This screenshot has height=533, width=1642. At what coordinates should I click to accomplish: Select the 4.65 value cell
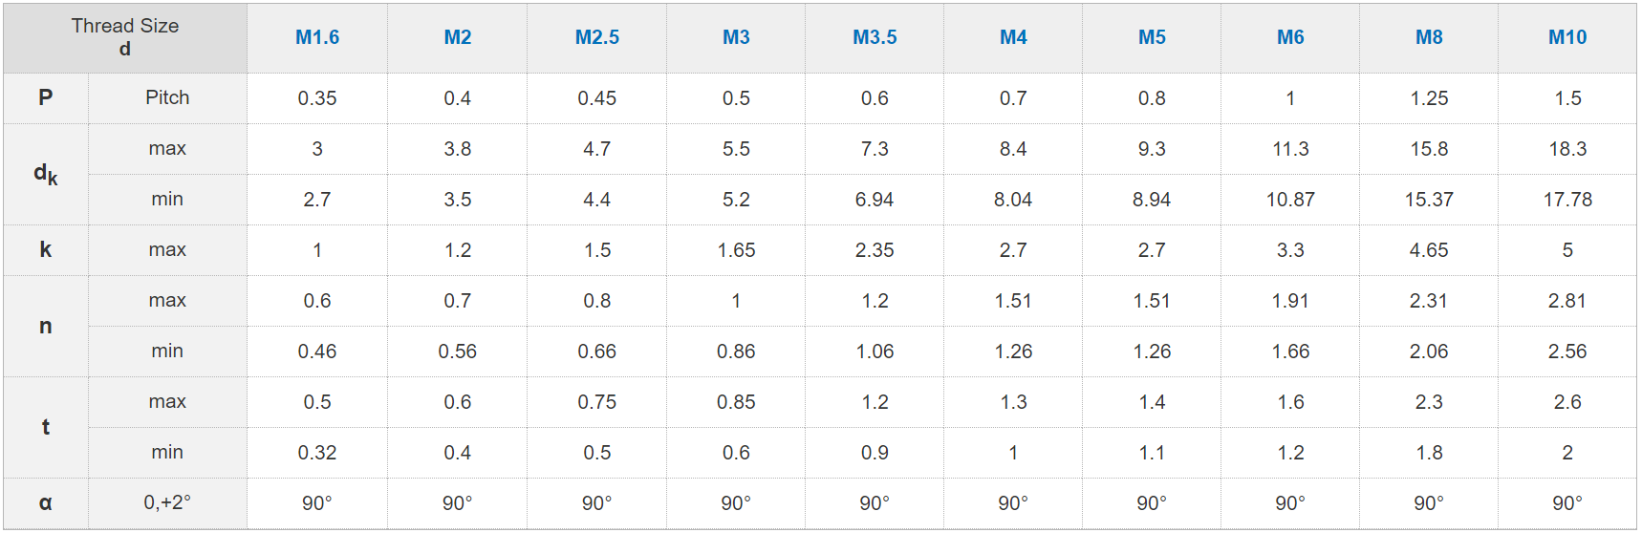(1429, 250)
